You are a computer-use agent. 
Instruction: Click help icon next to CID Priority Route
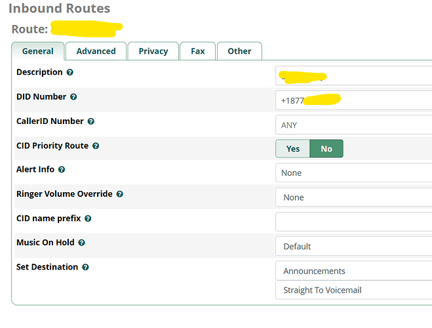[x=96, y=146]
